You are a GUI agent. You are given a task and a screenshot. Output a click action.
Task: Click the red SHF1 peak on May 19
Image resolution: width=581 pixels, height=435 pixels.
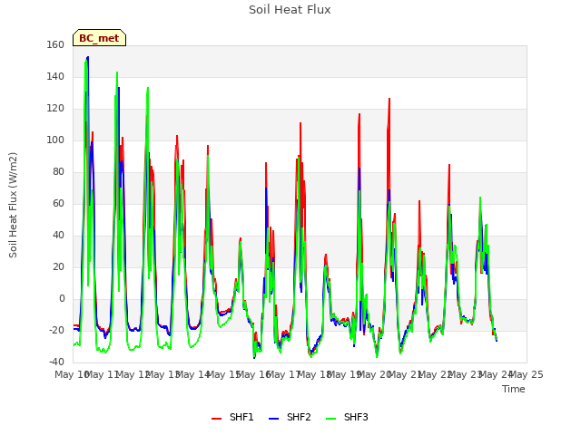click(359, 114)
